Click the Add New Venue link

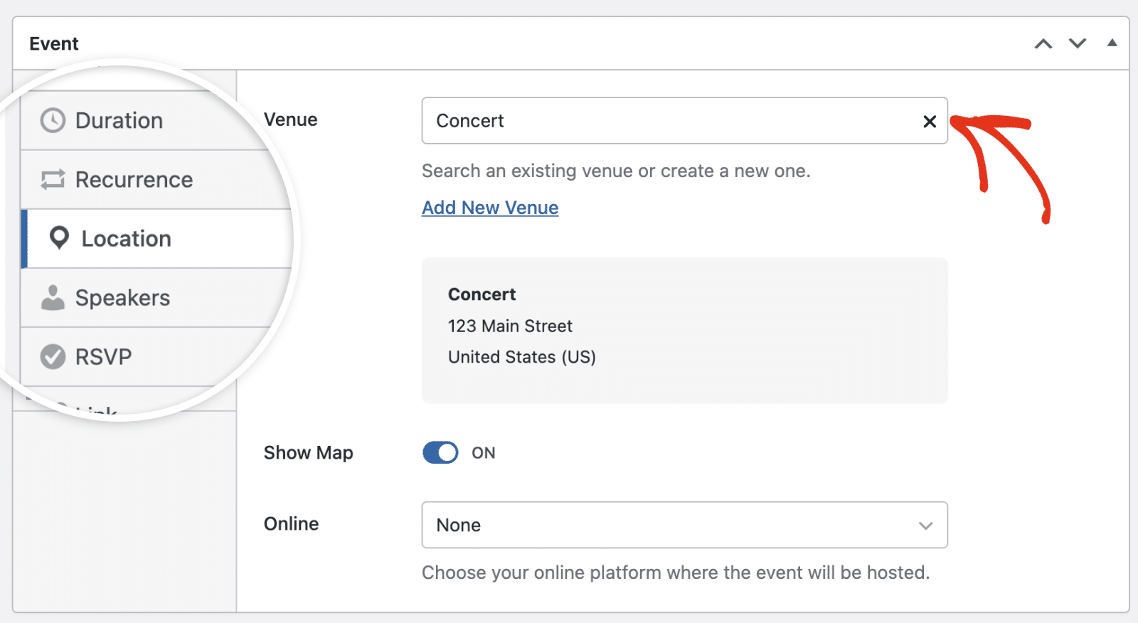pyautogui.click(x=490, y=208)
